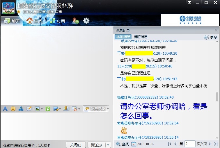Image resolution: width=220 pixels, height=148 pixels.
Task: Click the title bar menu dropdown button
Action: pyautogui.click(x=189, y=3)
